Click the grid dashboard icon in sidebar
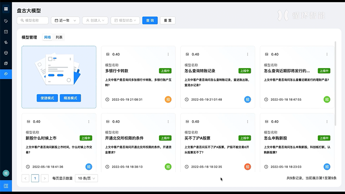The width and height of the screenshot is (345, 194). [x=6, y=9]
